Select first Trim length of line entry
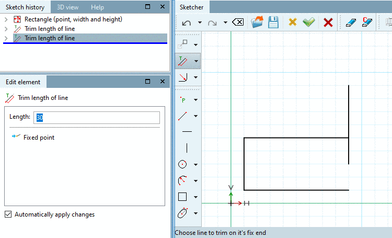Image resolution: width=392 pixels, height=238 pixels. pyautogui.click(x=50, y=29)
